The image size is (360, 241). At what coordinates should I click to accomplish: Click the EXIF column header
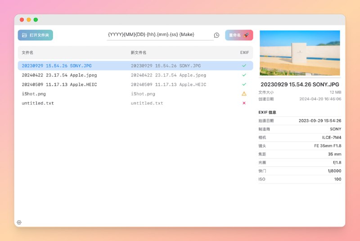[x=244, y=53]
